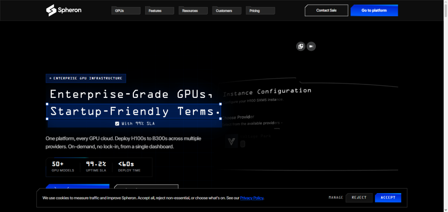448x212 pixels.
Task: Reject non-essential cookies
Action: 359,198
